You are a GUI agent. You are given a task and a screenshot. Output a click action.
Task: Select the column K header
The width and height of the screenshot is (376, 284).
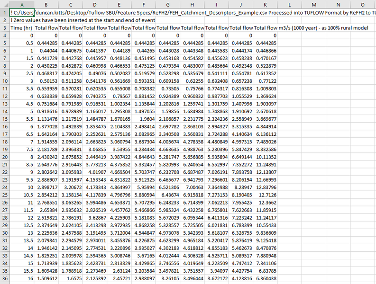pos(266,4)
